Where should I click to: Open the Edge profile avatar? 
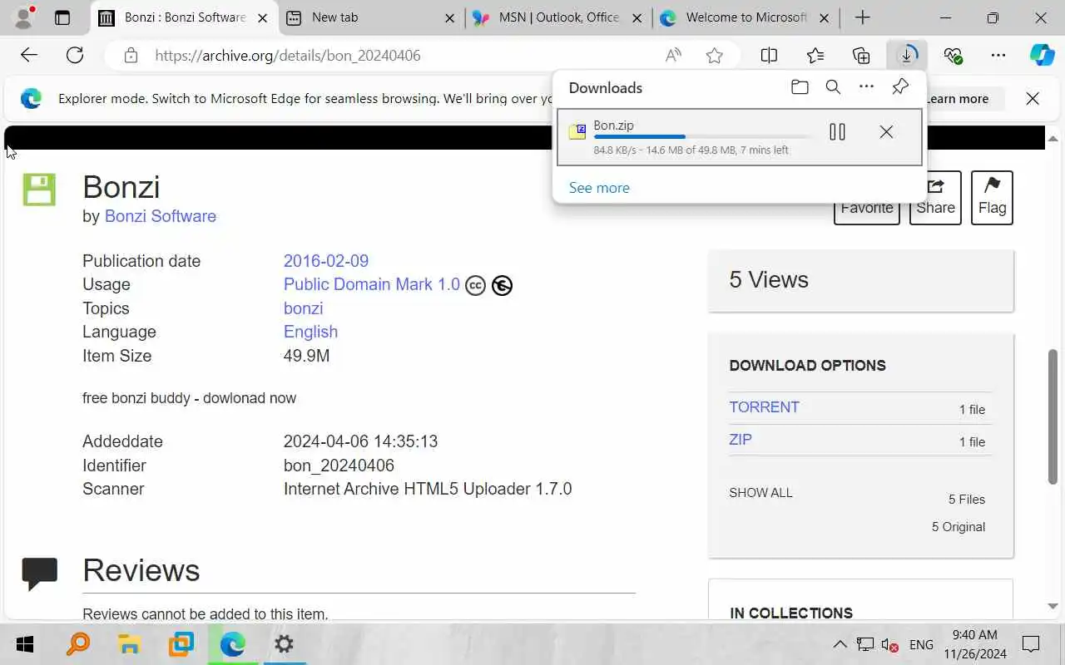tap(25, 17)
